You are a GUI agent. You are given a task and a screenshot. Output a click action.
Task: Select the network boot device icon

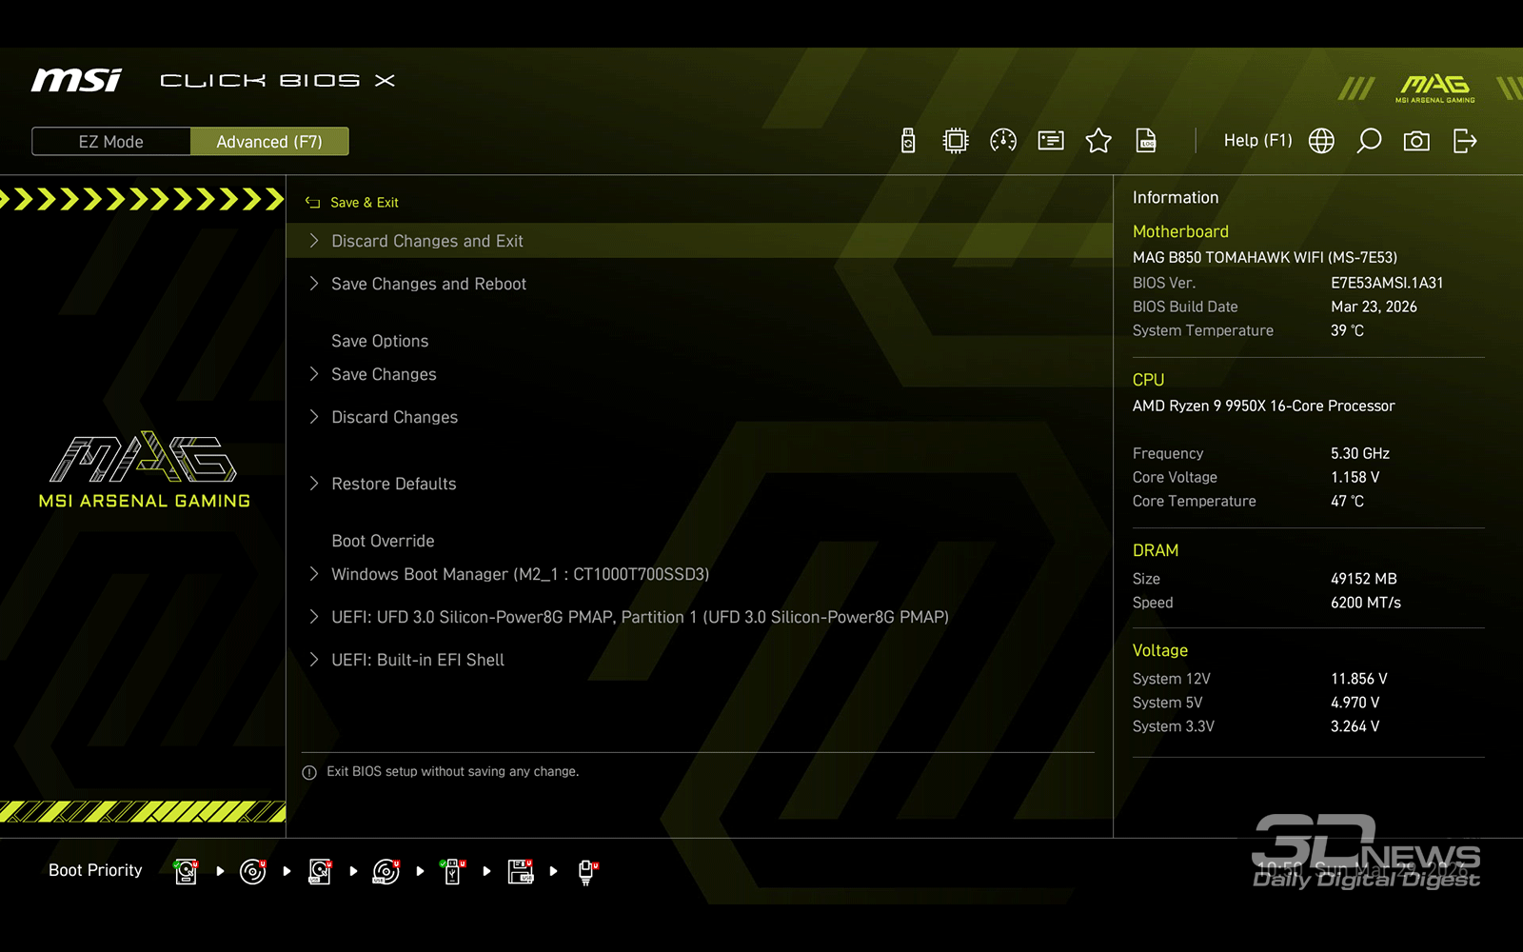587,871
